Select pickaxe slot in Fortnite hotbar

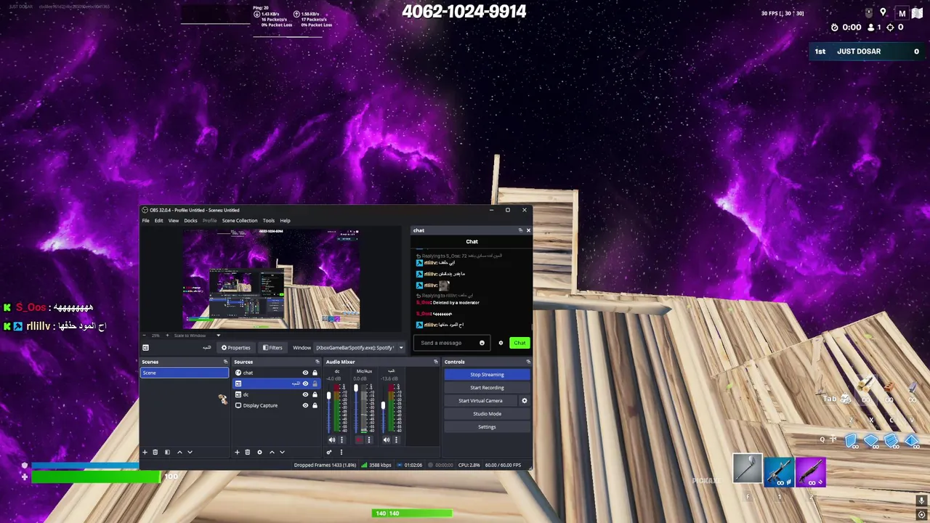click(x=747, y=469)
